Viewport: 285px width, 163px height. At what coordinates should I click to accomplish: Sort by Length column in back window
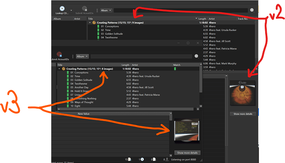pyautogui.click(x=202, y=19)
